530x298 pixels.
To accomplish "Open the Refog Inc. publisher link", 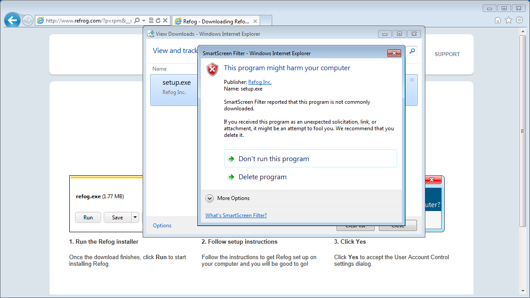I will 260,82.
